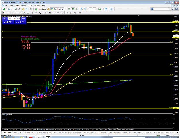The image size is (180, 138).
Task: Open the notifications chat icon
Action: tap(177, 9)
